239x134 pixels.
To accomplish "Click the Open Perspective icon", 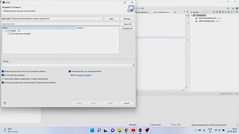I will [233, 9].
